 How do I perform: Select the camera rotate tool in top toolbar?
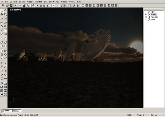point(37,6)
